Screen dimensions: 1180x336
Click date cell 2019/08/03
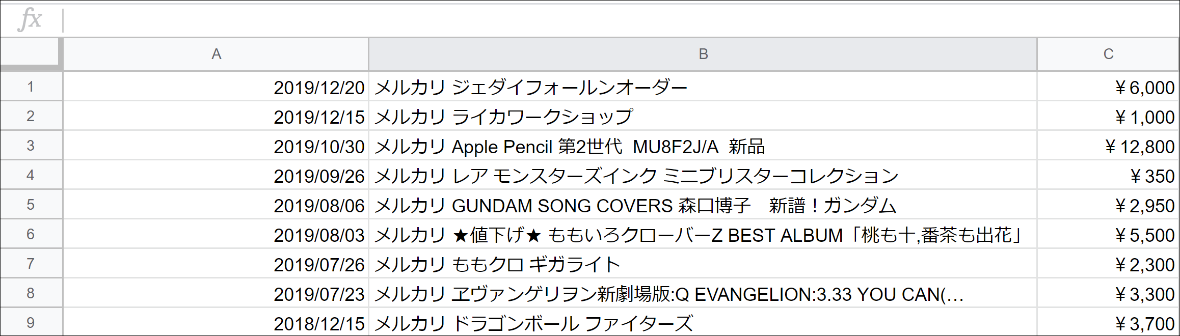coord(216,234)
